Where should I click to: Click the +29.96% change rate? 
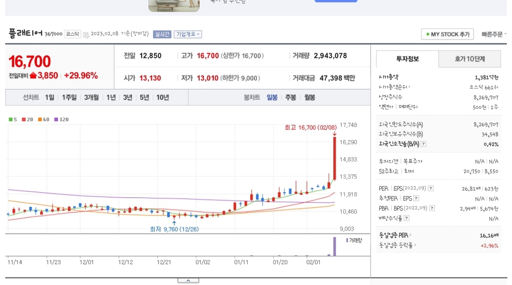tap(81, 76)
